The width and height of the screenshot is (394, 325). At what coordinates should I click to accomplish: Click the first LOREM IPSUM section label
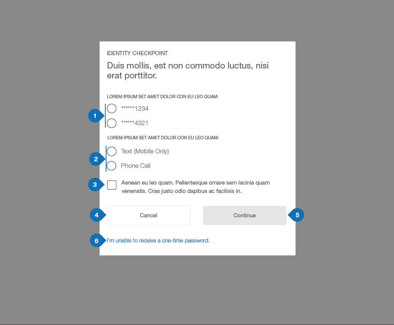tap(162, 97)
